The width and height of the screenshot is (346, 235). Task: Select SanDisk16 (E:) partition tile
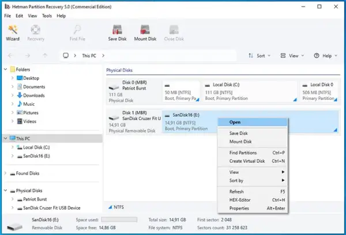(x=190, y=121)
